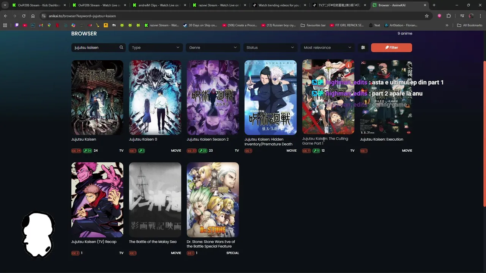Viewport: 486px width, 273px height.
Task: View site information icon in the address bar
Action: tap(44, 16)
